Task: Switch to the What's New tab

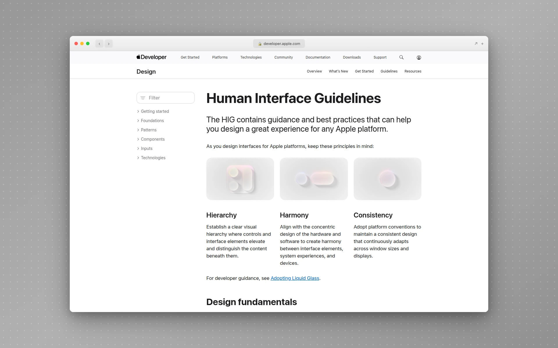Action: pos(338,71)
